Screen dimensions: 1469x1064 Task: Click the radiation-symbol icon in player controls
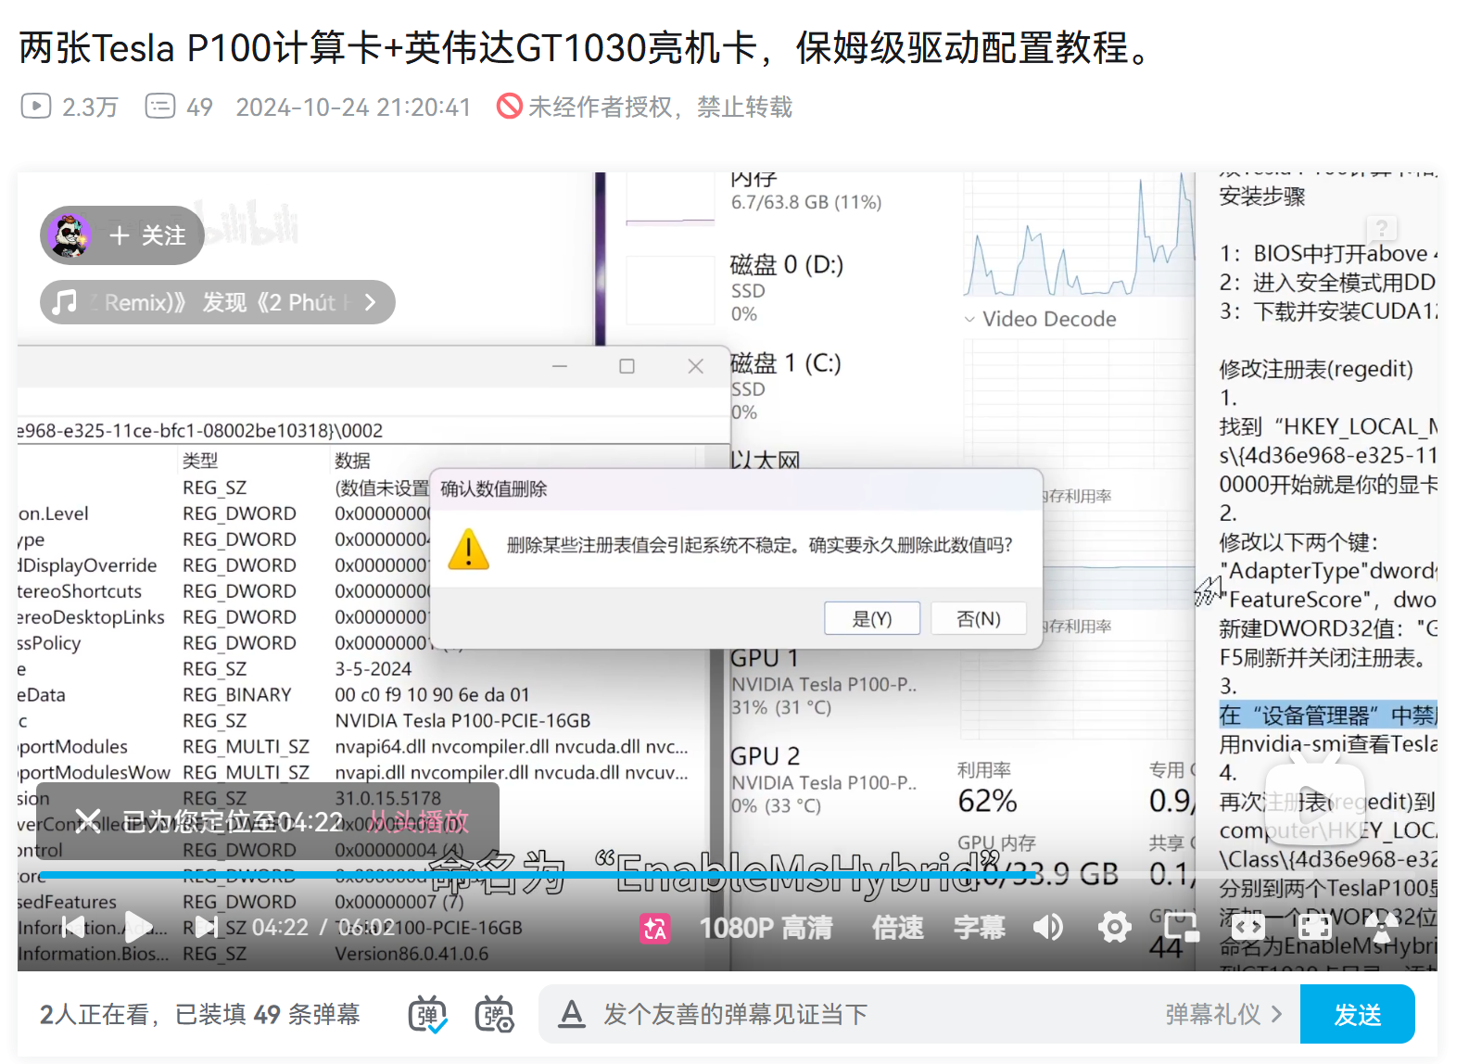(1381, 927)
